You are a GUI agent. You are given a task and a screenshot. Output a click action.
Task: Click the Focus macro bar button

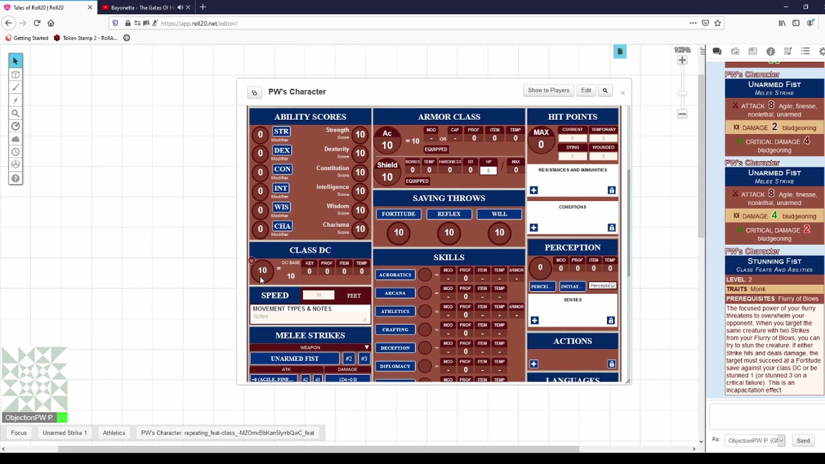coord(19,433)
